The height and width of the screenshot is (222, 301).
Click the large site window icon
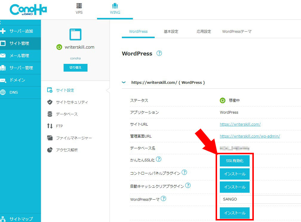76,34
